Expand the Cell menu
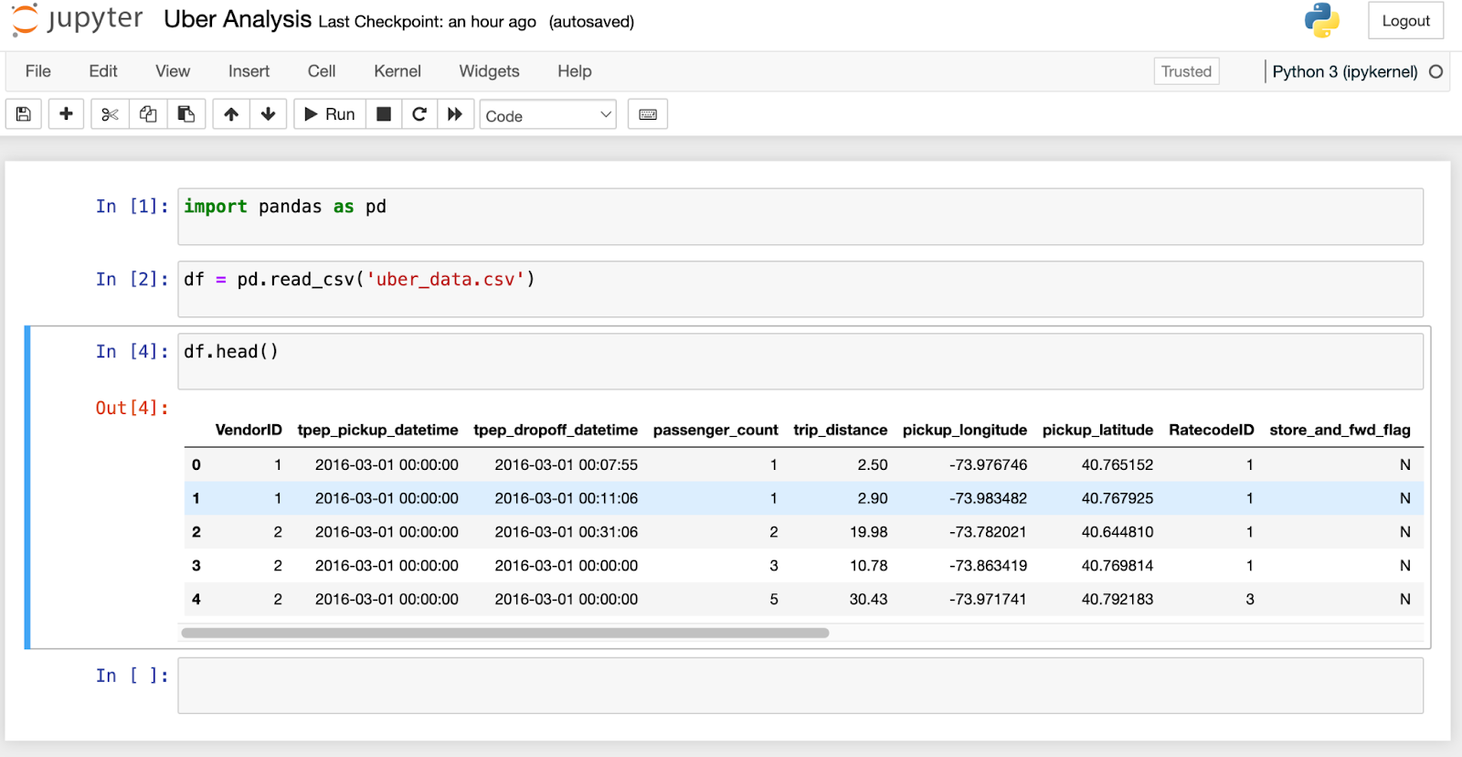This screenshot has width=1462, height=757. pyautogui.click(x=321, y=71)
